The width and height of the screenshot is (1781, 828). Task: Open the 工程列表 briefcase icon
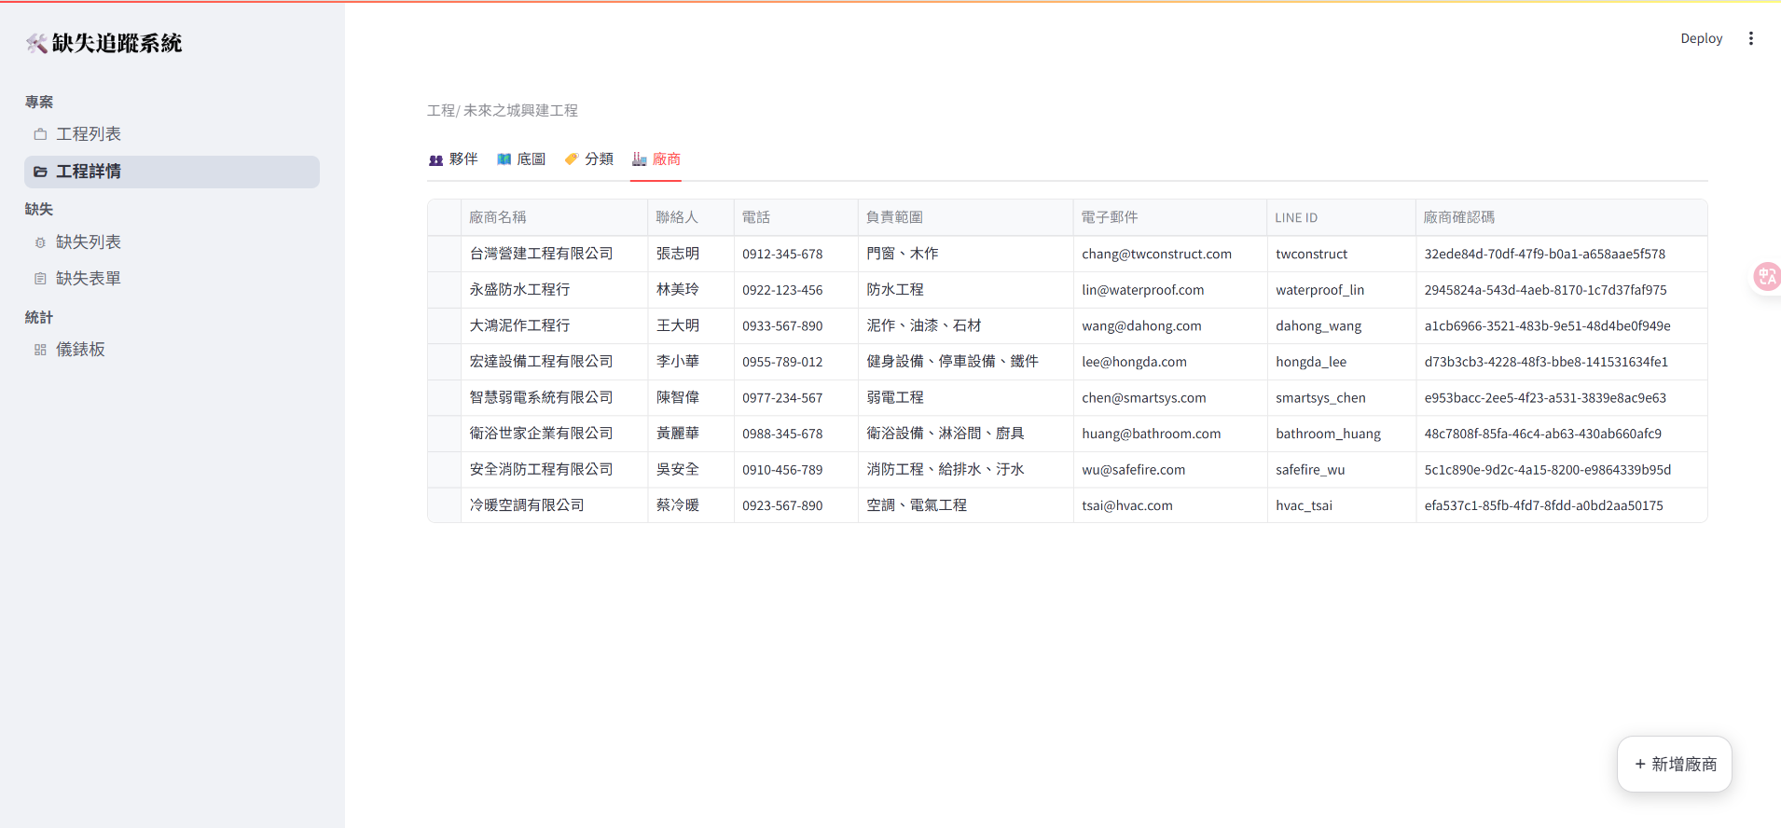click(40, 134)
